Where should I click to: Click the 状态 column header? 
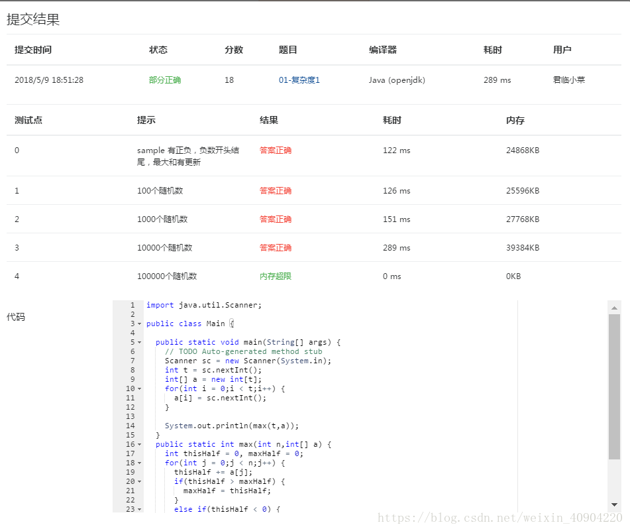(x=158, y=50)
